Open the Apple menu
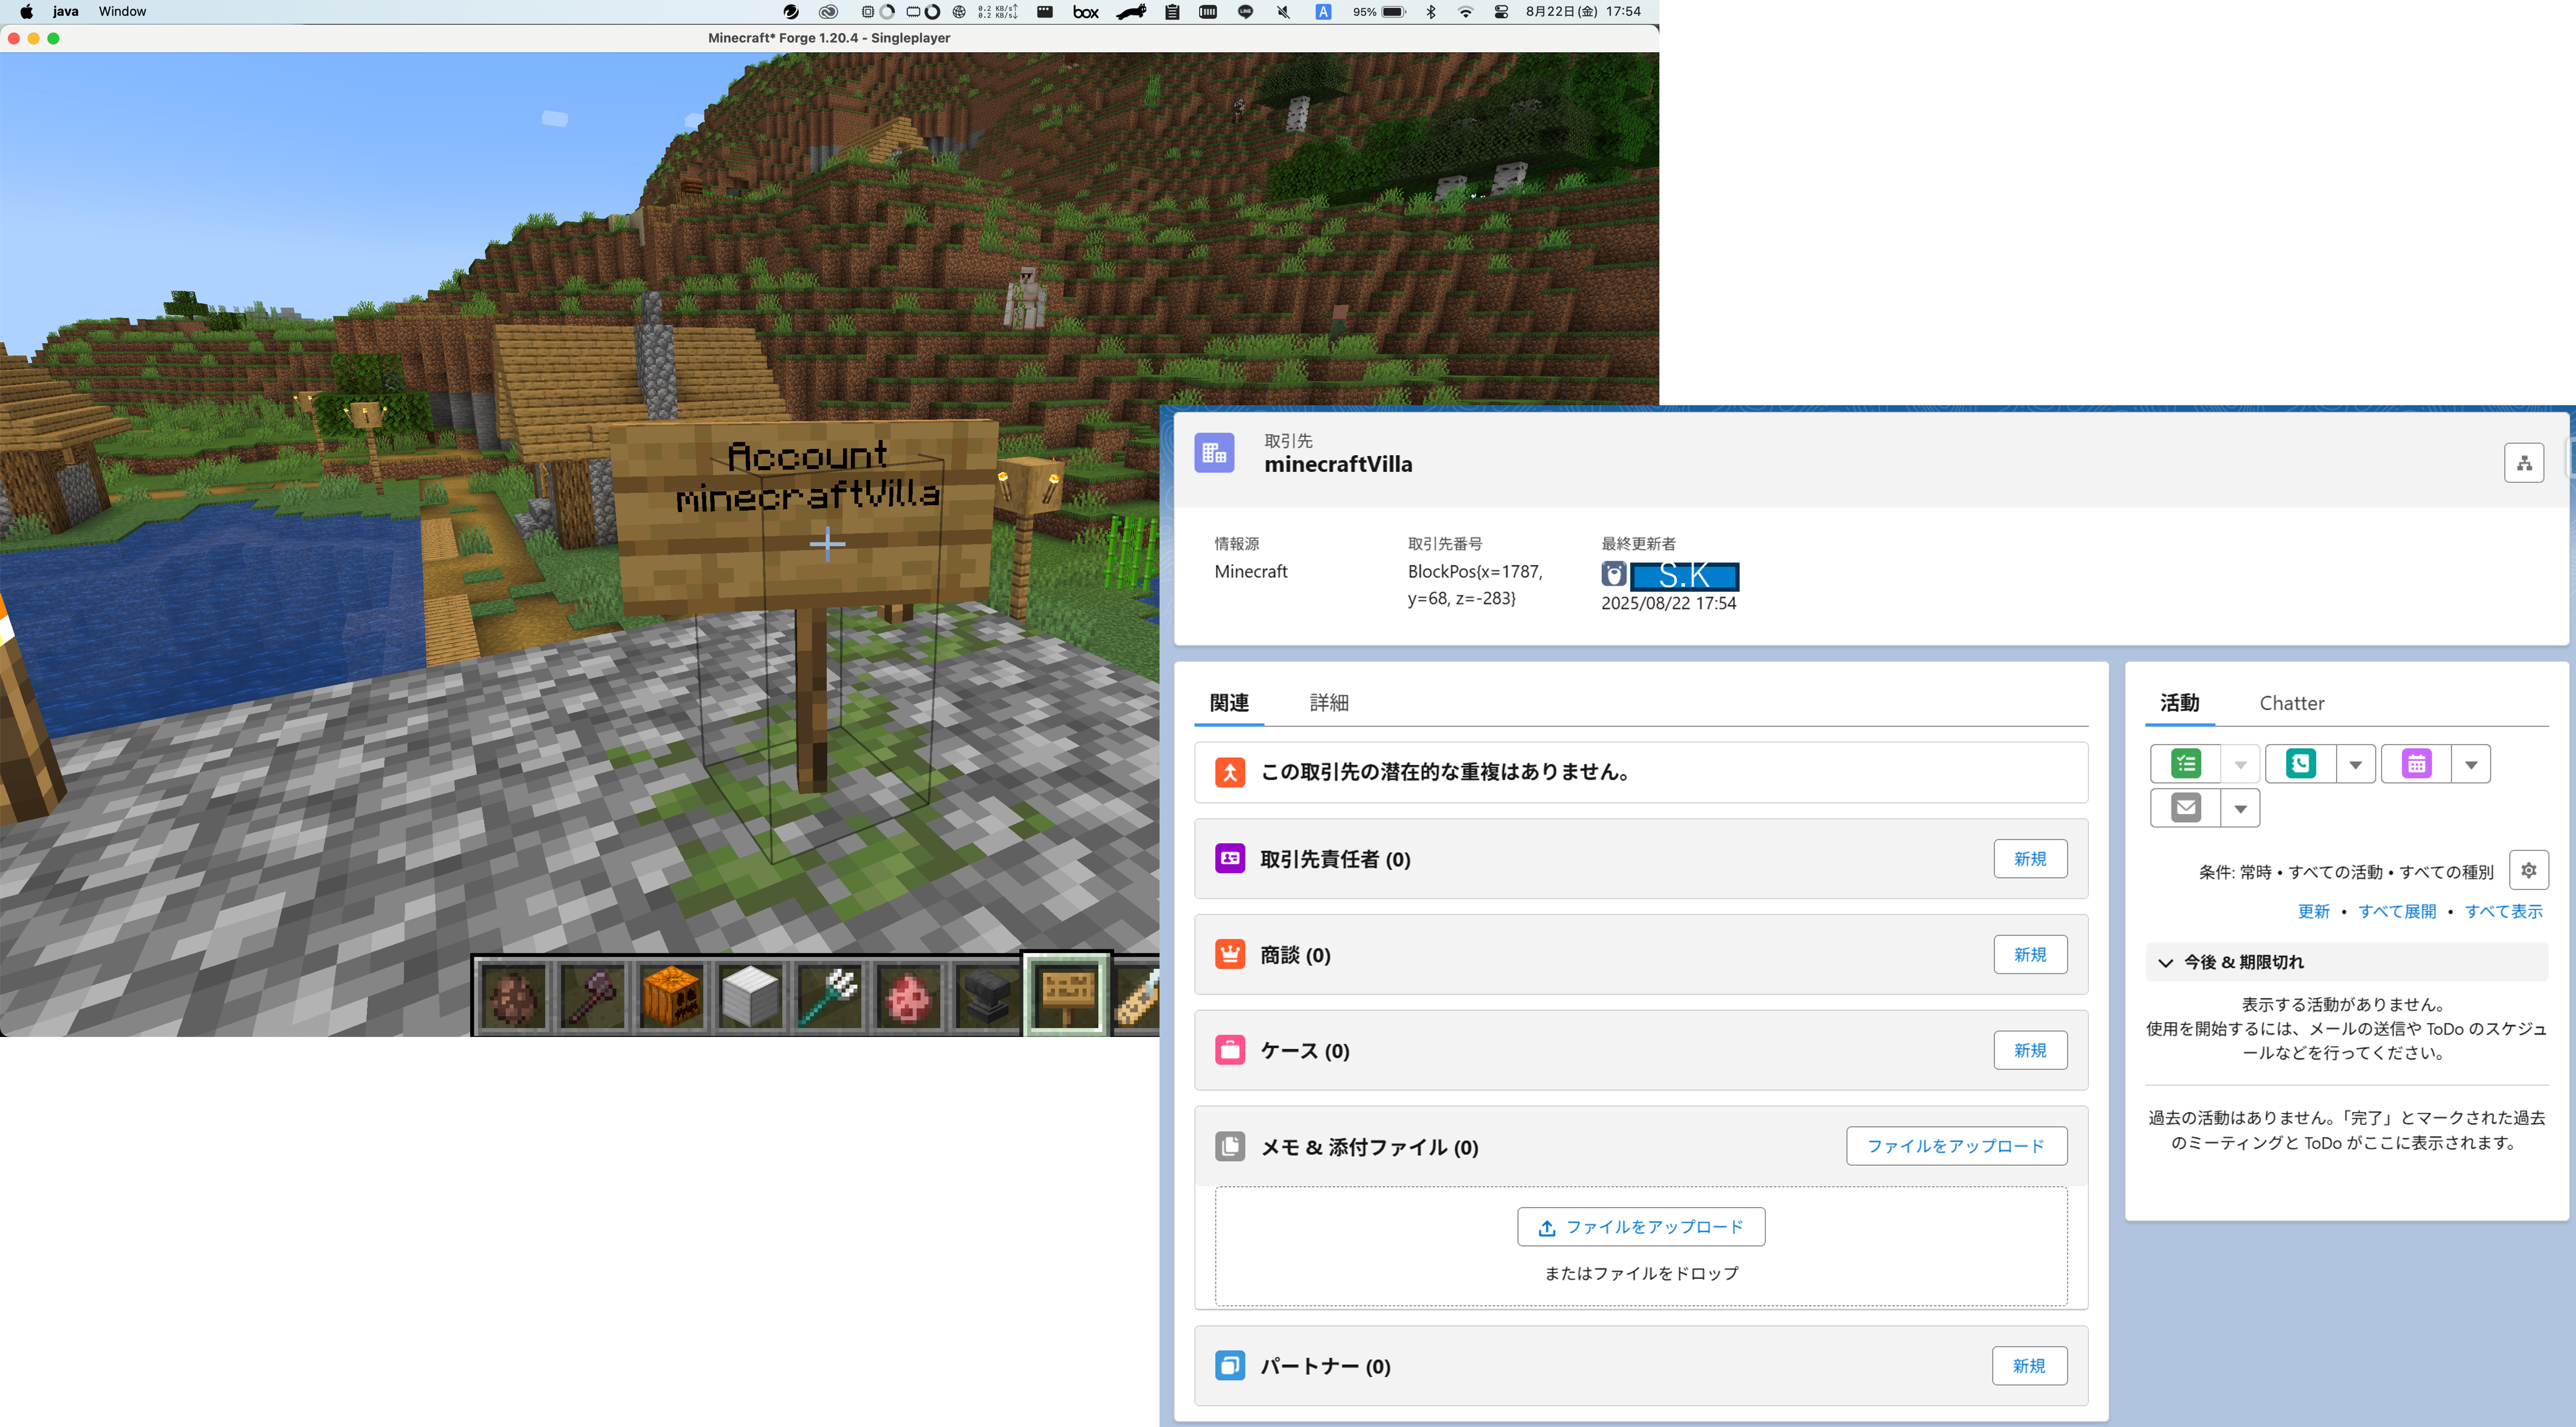 point(26,12)
